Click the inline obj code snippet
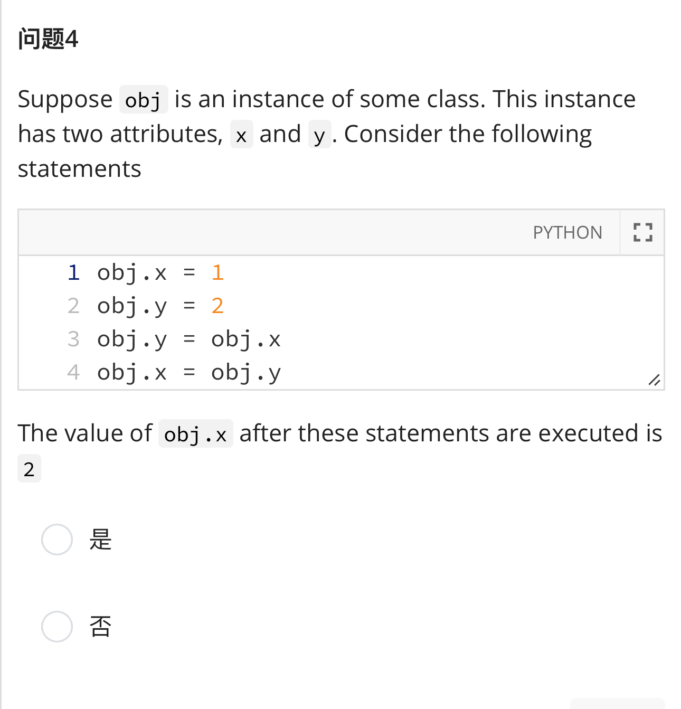The height and width of the screenshot is (709, 681). (144, 99)
